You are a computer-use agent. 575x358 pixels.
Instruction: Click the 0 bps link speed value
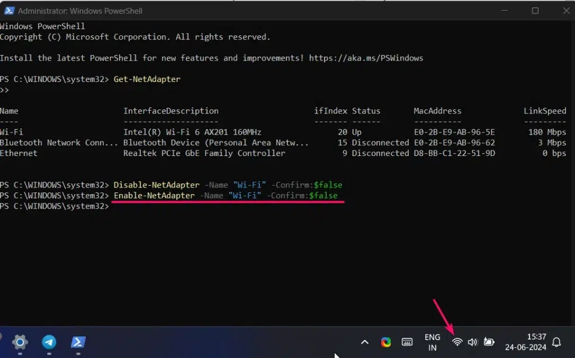click(554, 153)
